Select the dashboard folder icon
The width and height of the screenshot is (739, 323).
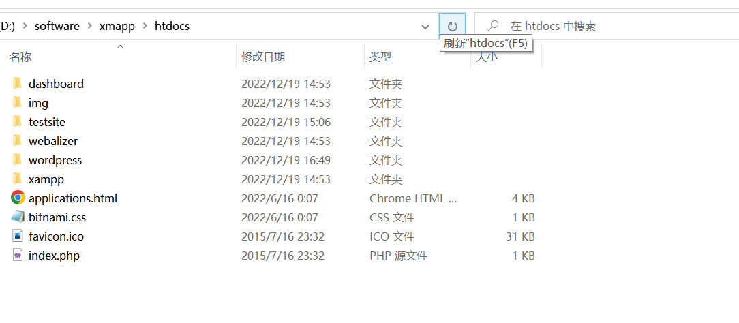click(x=18, y=84)
